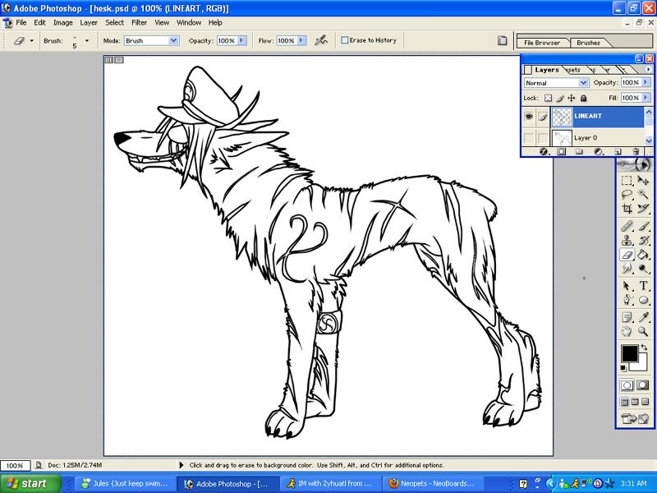
Task: Select the Crop tool
Action: click(627, 209)
